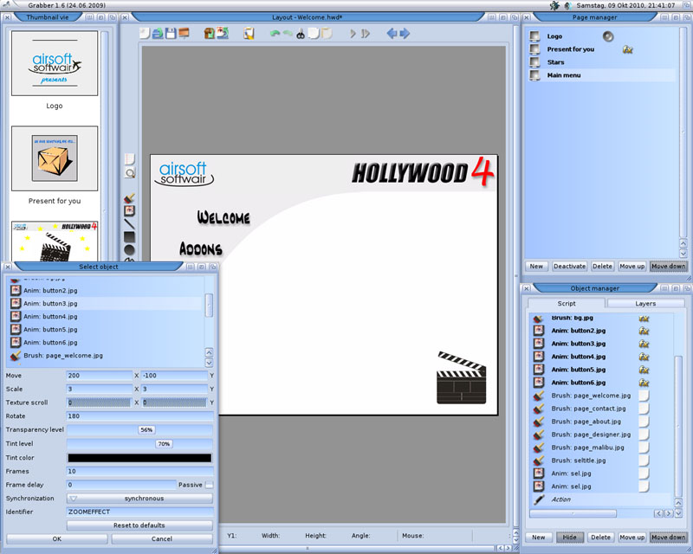The width and height of the screenshot is (693, 554).
Task: Click Hide in the Object manager
Action: click(569, 538)
